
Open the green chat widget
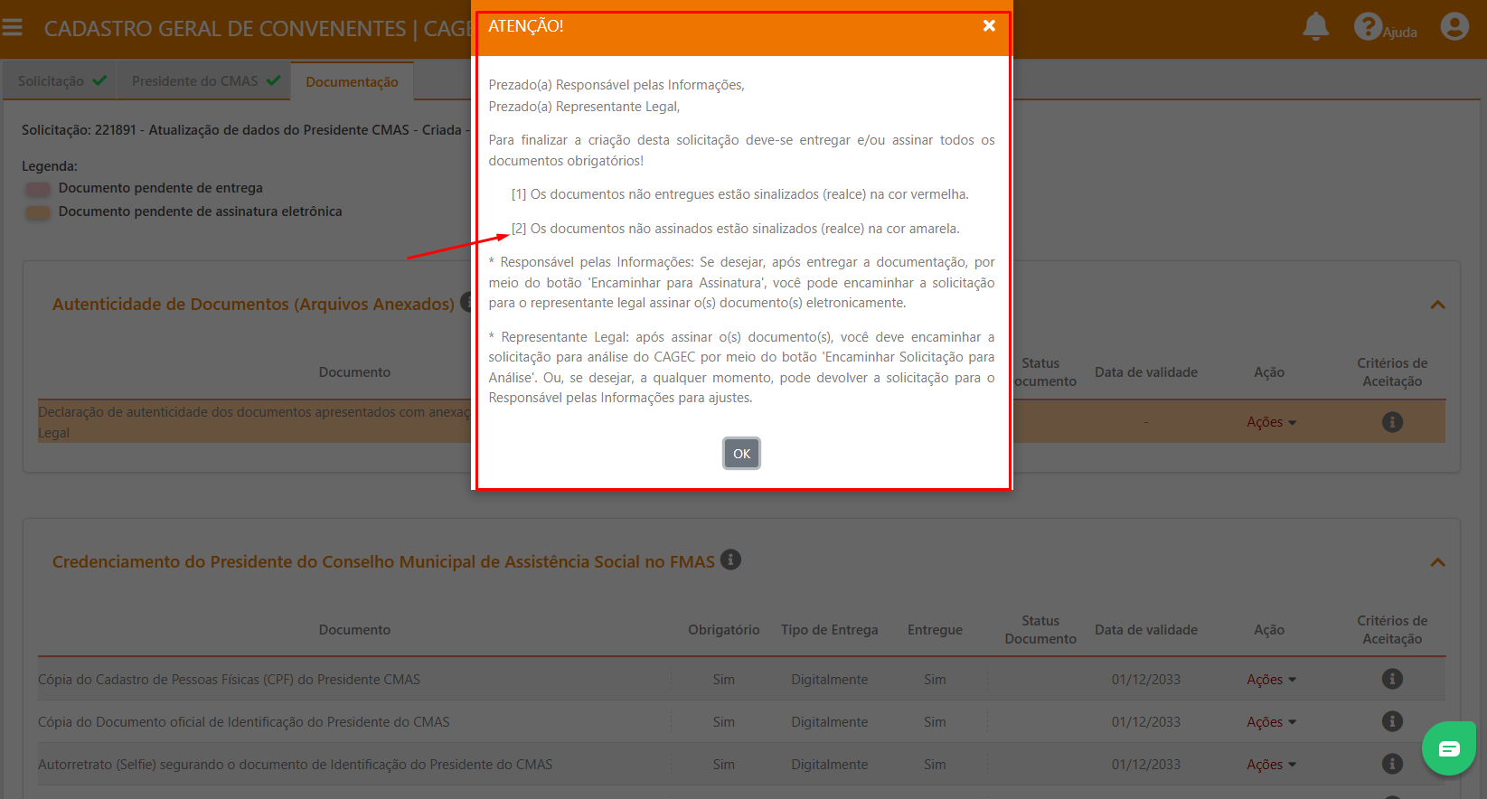pyautogui.click(x=1448, y=748)
